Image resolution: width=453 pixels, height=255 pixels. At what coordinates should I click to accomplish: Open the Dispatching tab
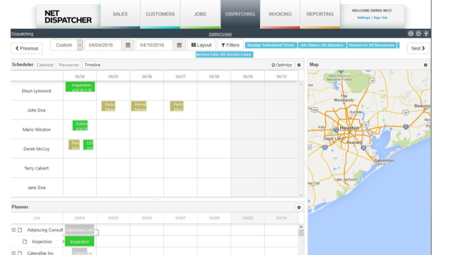point(240,14)
